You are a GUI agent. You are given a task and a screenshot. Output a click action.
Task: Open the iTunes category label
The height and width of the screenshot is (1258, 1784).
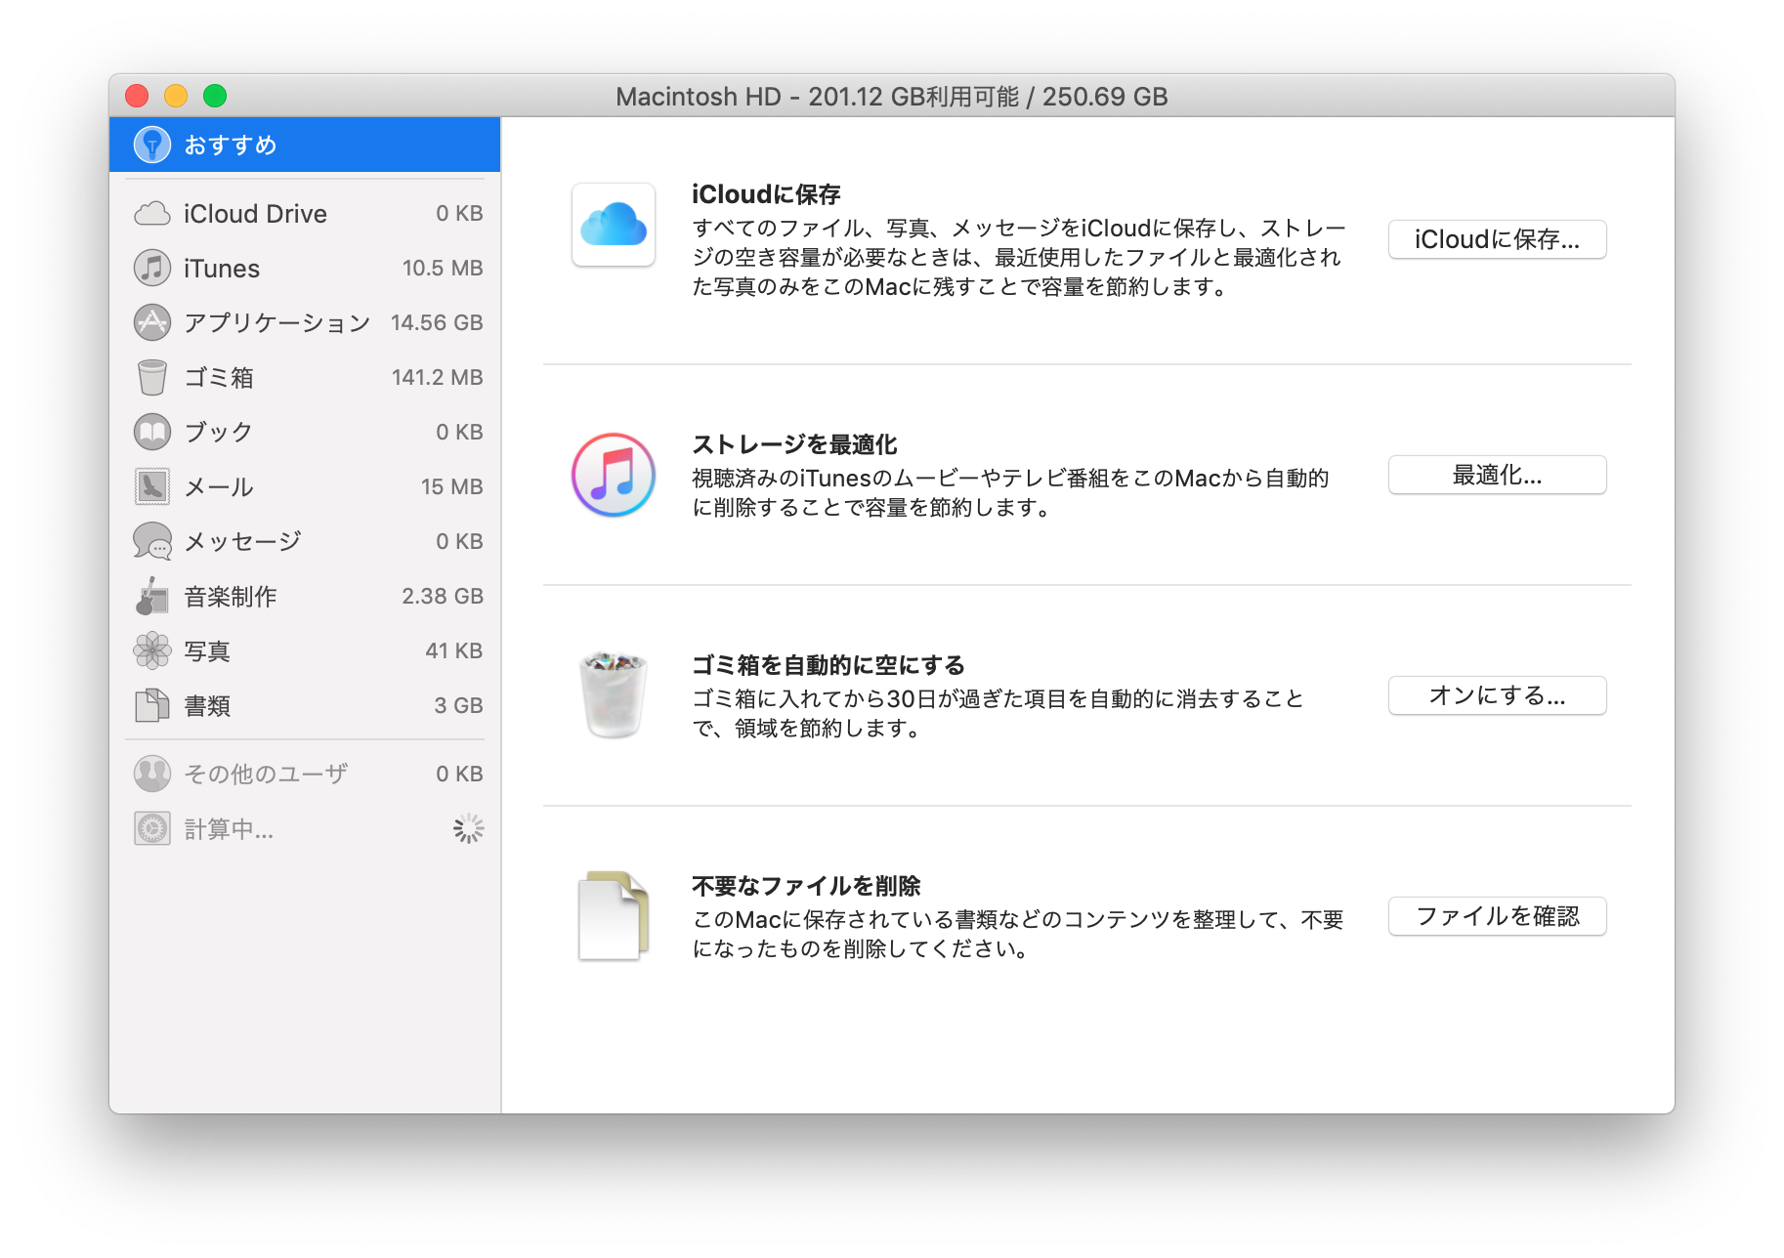[222, 268]
